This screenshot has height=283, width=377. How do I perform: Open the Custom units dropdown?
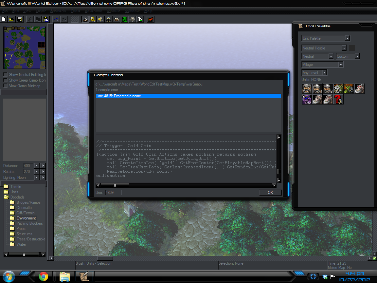coord(348,56)
